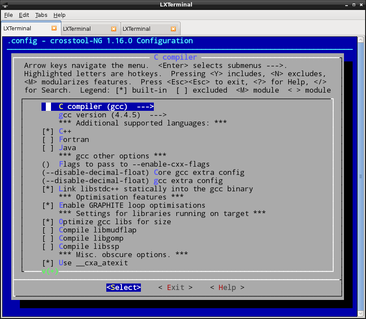Switch to the second LXTerminal tab
This screenshot has width=366, height=319.
point(91,29)
